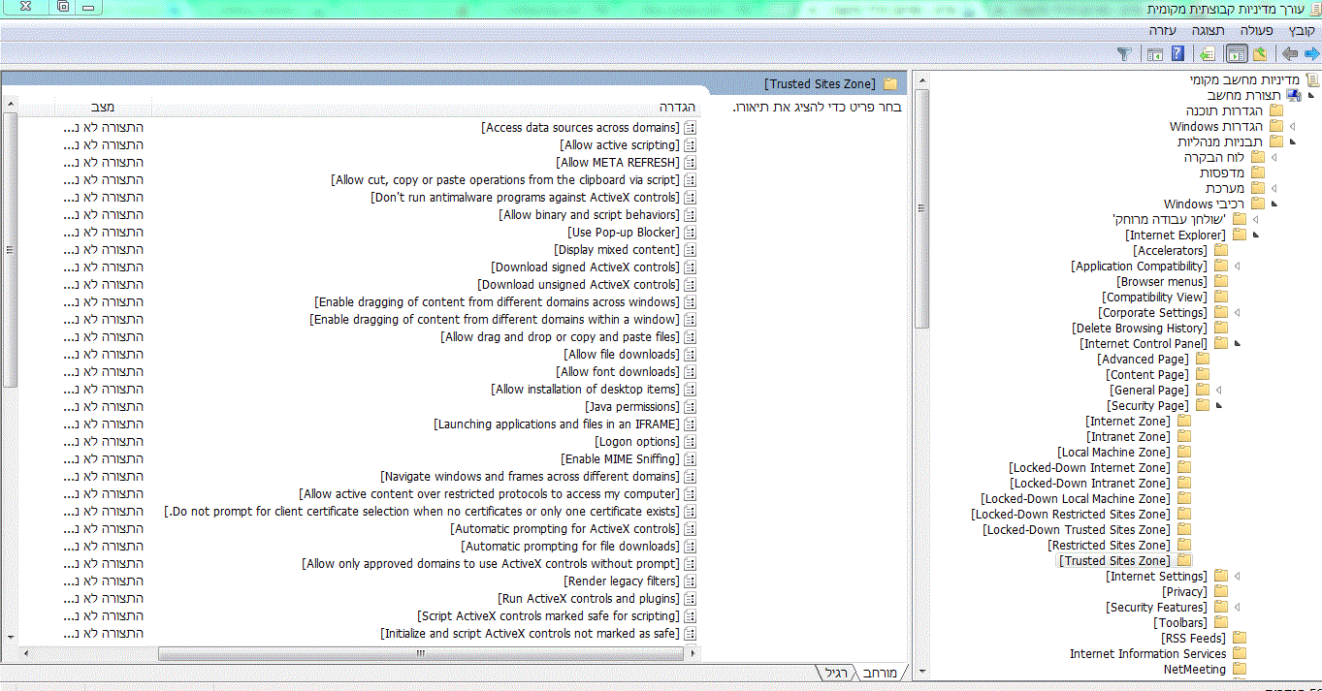Expand the Security Features tree node
The width and height of the screenshot is (1322, 691).
(x=1238, y=608)
